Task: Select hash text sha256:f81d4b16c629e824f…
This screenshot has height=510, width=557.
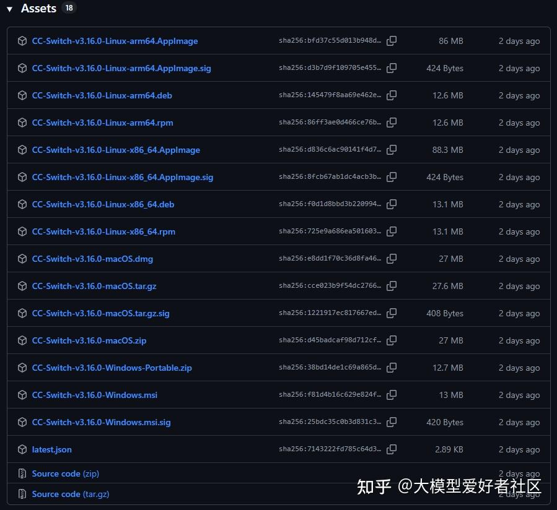Action: [x=330, y=394]
